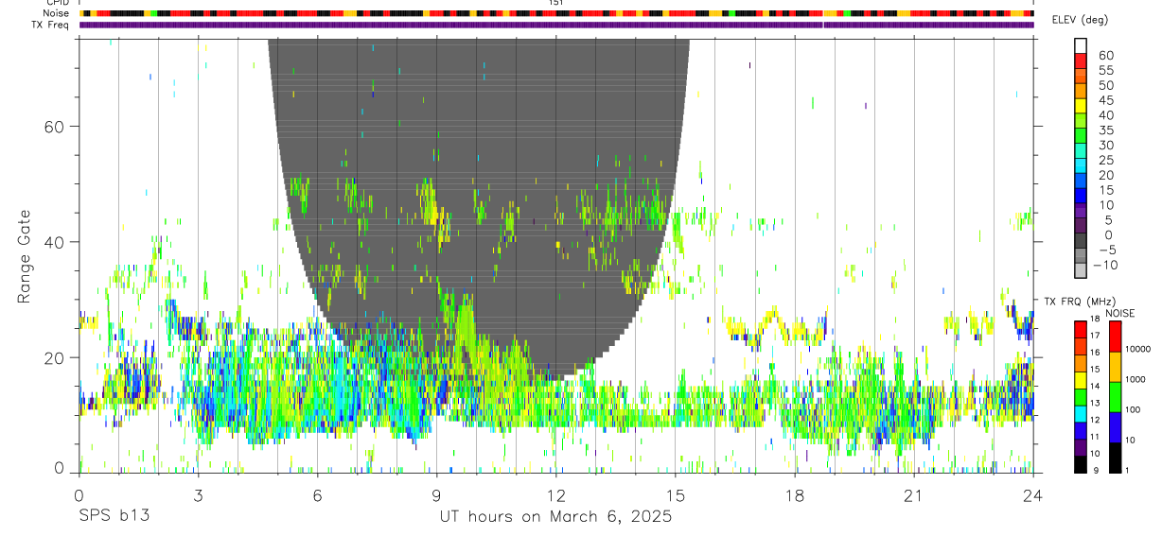Click x-axis tick label '21'
The height and width of the screenshot is (536, 1162).
click(x=913, y=495)
